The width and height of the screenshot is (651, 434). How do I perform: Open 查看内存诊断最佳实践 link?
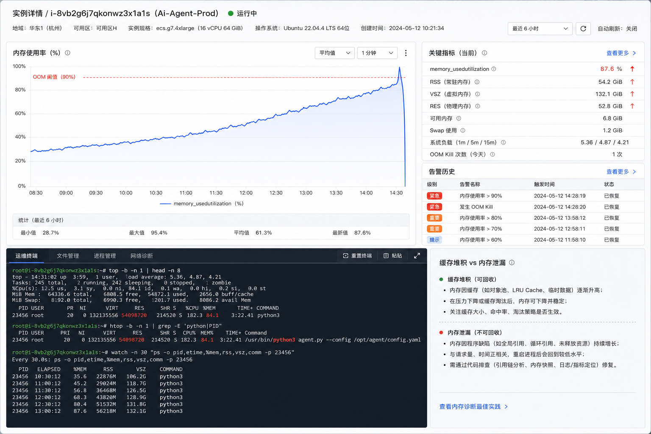click(473, 406)
